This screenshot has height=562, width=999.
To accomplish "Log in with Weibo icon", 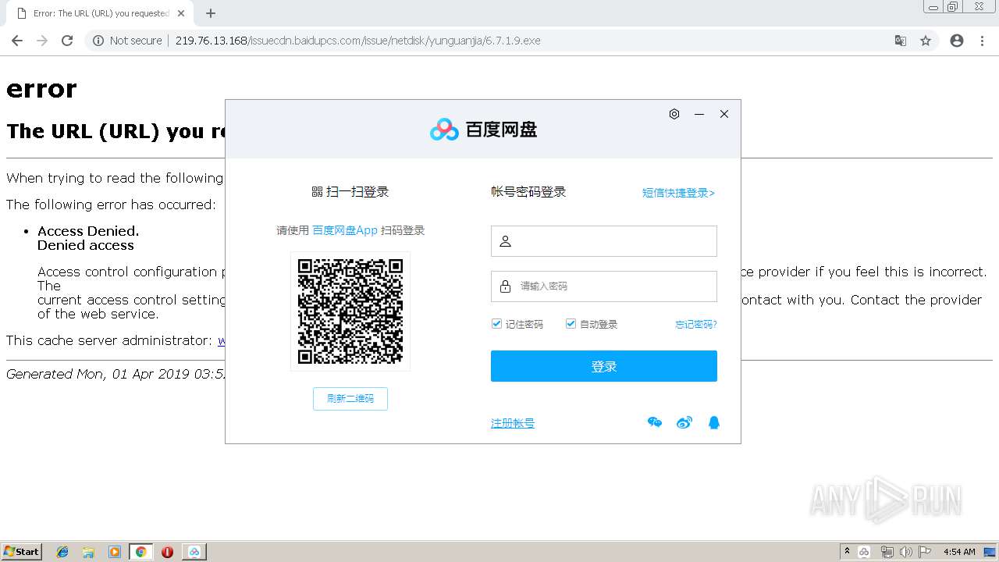I will coord(684,423).
